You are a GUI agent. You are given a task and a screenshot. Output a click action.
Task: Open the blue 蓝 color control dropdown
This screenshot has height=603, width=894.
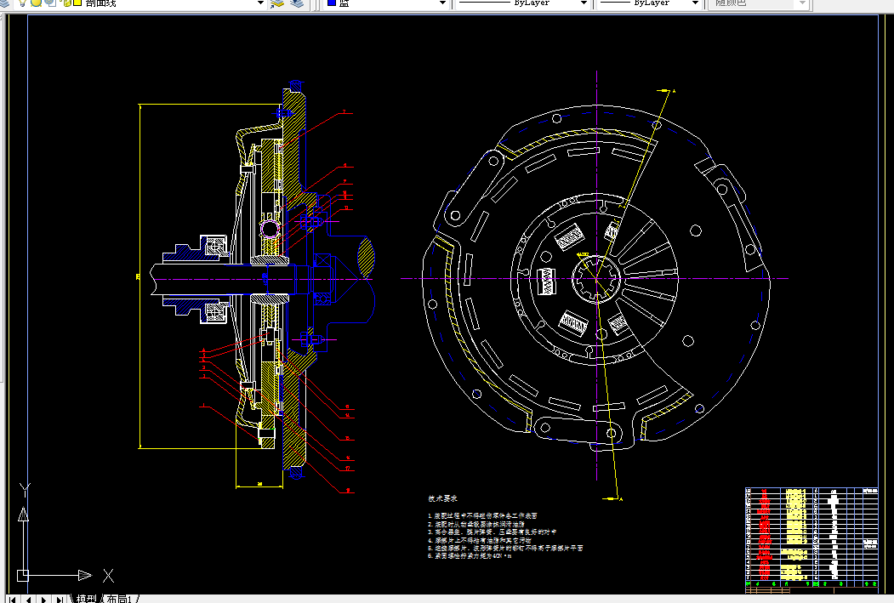442,3
